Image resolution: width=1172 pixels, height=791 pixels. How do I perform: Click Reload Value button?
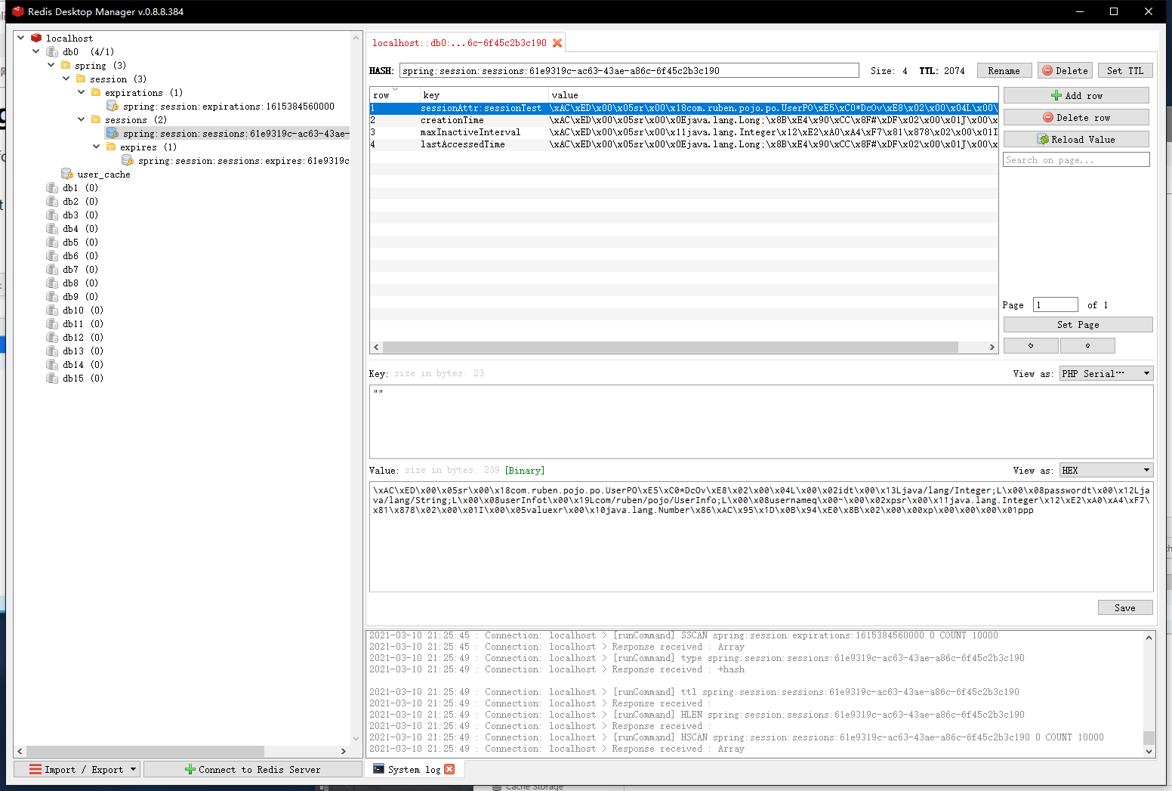pos(1075,140)
